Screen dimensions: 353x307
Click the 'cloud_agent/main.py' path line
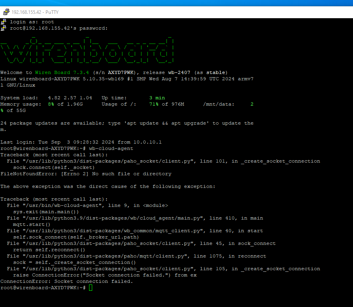(135, 218)
